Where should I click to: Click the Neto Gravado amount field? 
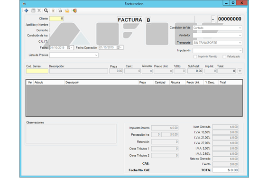(x=225, y=127)
